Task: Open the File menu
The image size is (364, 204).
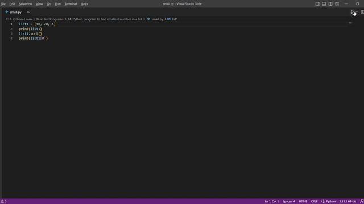Action: tap(3, 4)
